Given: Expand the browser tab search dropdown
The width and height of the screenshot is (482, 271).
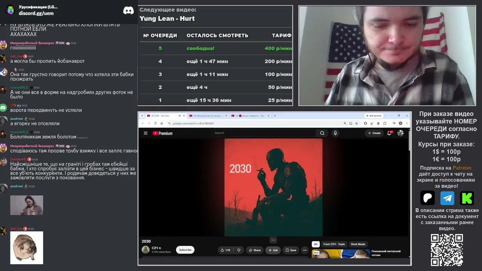Looking at the screenshot, I should coord(142,116).
